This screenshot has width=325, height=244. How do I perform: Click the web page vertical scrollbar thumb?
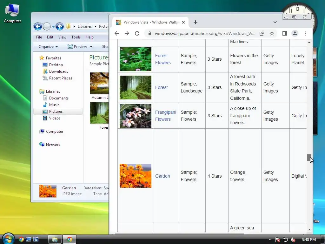click(x=309, y=158)
